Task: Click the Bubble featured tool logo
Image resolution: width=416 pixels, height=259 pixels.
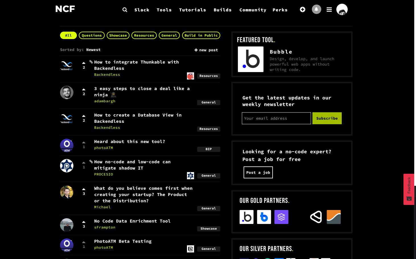Action: coord(251,59)
